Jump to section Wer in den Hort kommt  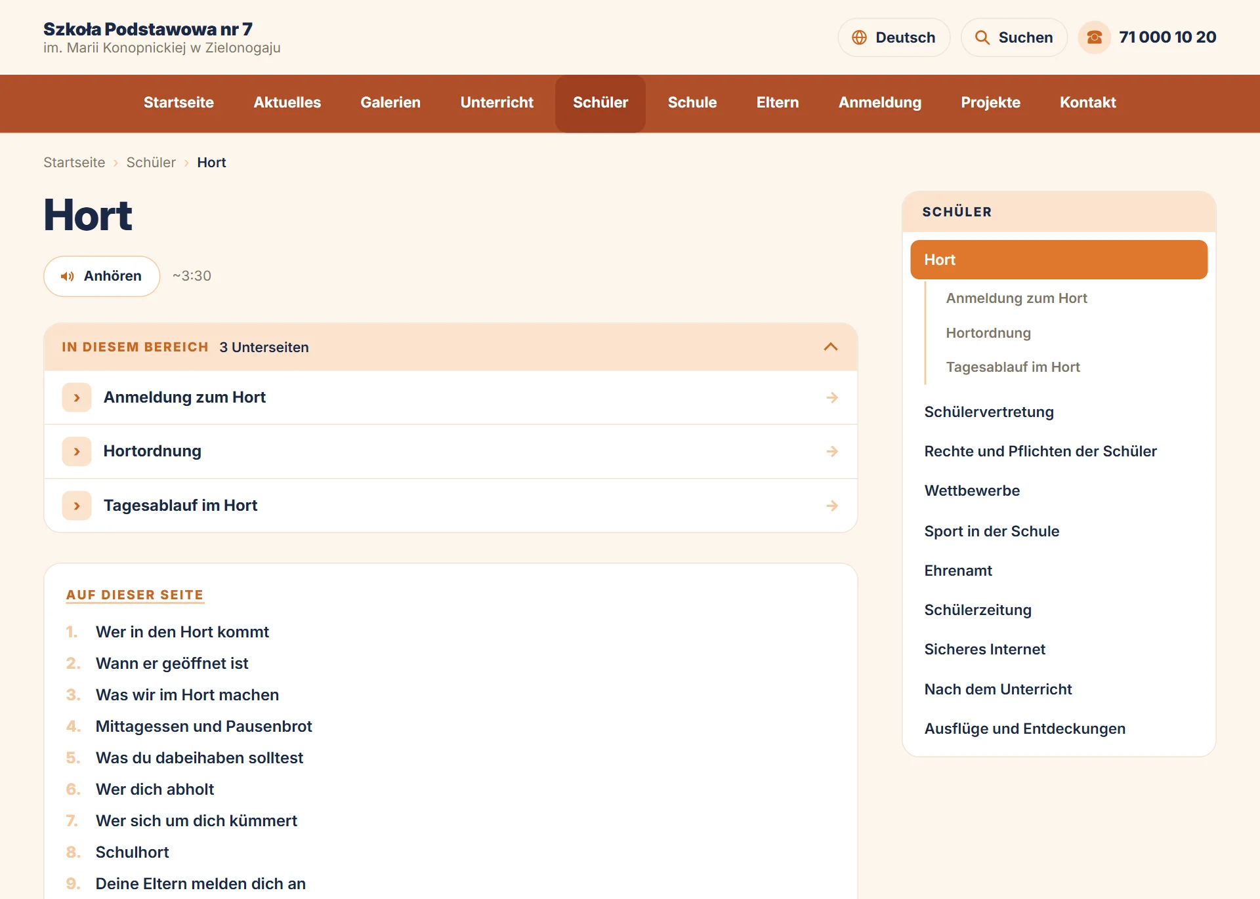pyautogui.click(x=182, y=632)
